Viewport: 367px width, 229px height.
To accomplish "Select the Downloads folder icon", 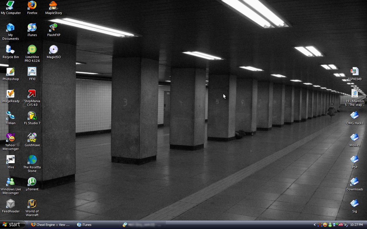I will pos(355,184).
